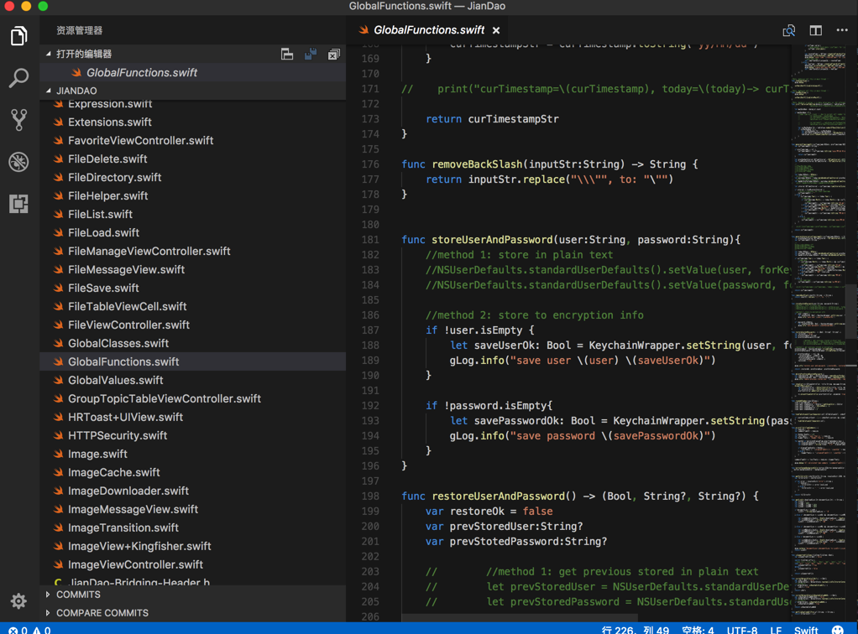Change the UTF-8 encoding in the status bar
Screen dimensions: 858x634
[x=742, y=630]
